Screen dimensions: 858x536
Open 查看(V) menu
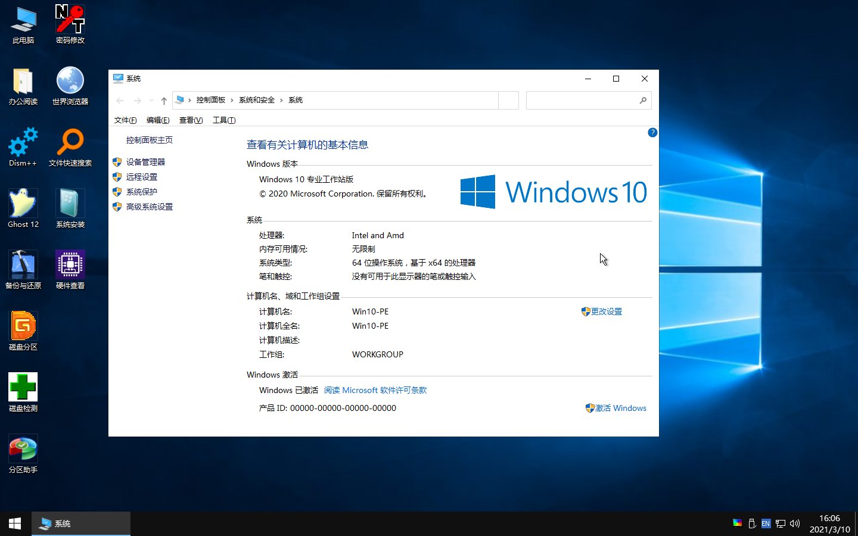pyautogui.click(x=191, y=120)
